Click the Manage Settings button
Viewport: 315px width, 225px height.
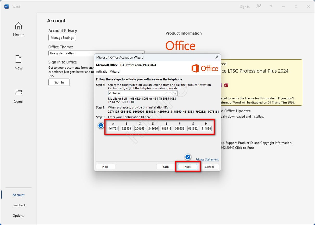[x=62, y=38]
